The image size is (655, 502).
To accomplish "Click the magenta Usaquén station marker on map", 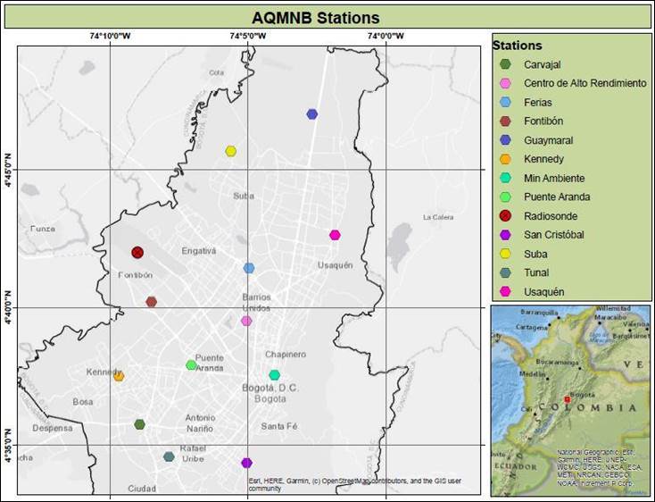I will point(335,235).
